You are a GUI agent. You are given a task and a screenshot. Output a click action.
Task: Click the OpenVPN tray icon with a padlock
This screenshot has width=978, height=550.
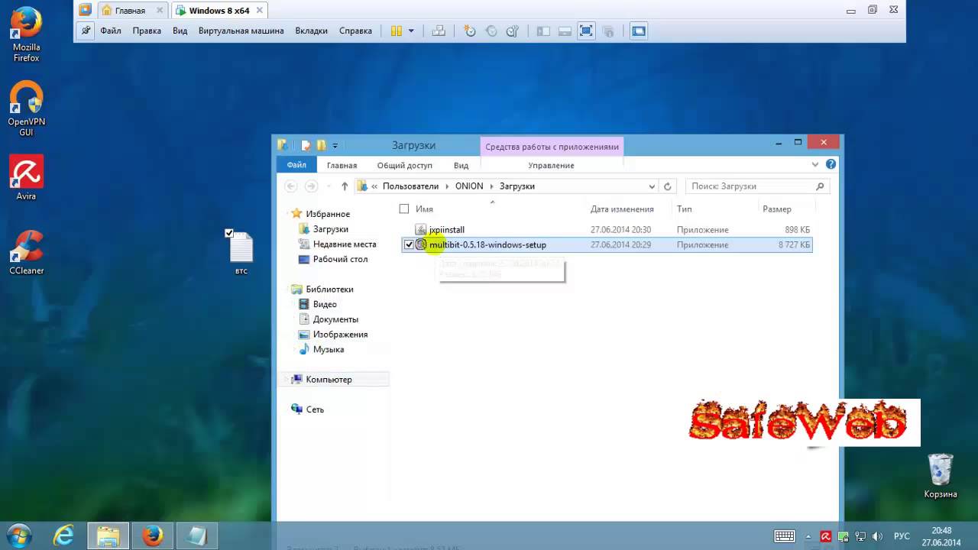(x=843, y=536)
